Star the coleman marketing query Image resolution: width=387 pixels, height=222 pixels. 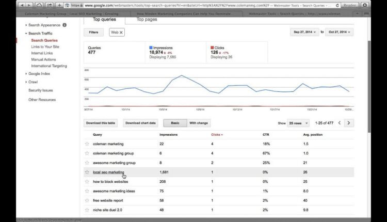point(87,144)
